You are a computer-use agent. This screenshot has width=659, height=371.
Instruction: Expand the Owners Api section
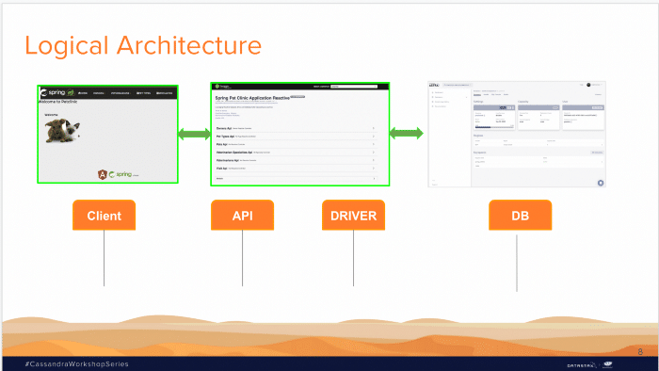296,128
